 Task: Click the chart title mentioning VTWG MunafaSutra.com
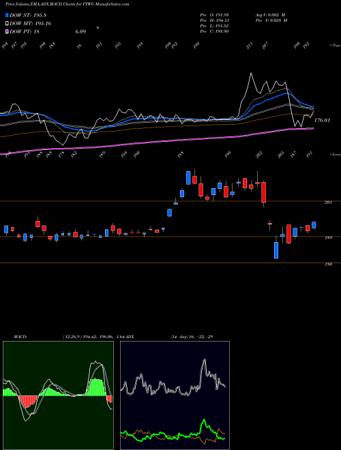coord(67,4)
